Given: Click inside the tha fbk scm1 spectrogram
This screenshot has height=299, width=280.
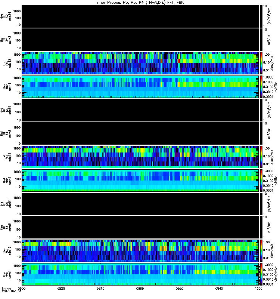Looking at the screenshot, I should [140, 87].
